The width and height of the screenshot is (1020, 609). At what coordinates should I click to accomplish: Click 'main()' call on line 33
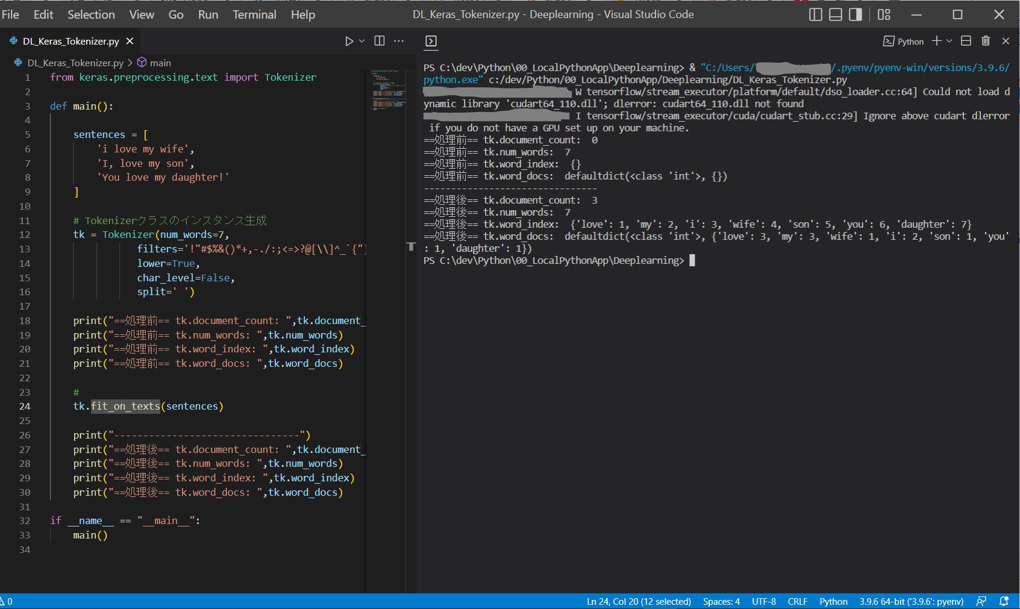tap(90, 535)
